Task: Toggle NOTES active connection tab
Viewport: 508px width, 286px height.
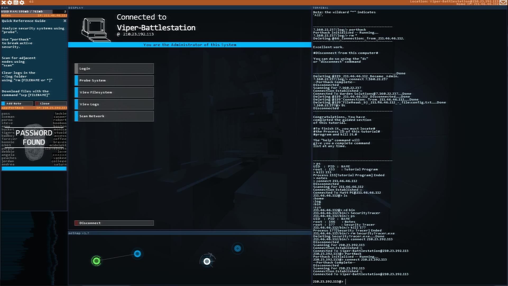Action: [34, 15]
